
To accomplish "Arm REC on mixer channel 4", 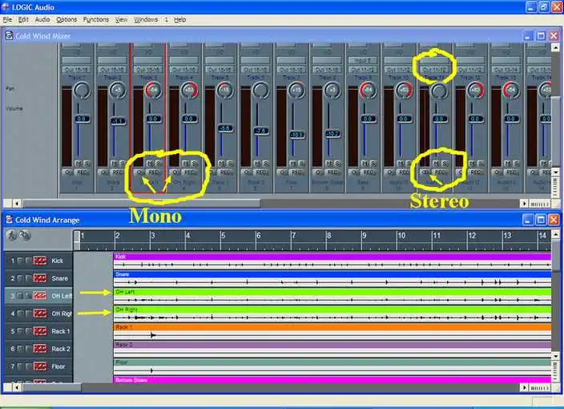I will [190, 172].
